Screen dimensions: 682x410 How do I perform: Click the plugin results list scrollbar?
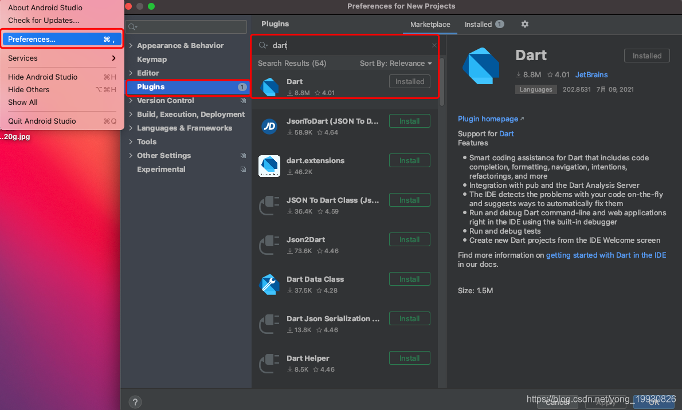[442, 82]
